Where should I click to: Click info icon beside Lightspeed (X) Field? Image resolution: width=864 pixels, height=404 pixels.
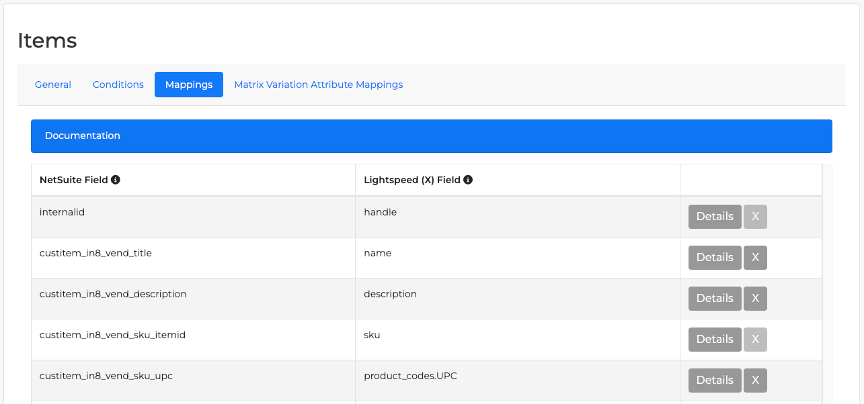pyautogui.click(x=468, y=180)
